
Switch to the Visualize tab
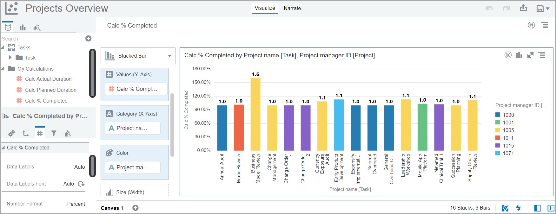(265, 8)
